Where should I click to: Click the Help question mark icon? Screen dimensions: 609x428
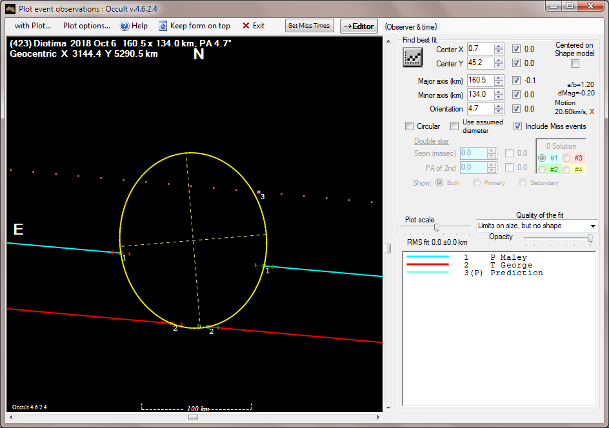point(125,26)
